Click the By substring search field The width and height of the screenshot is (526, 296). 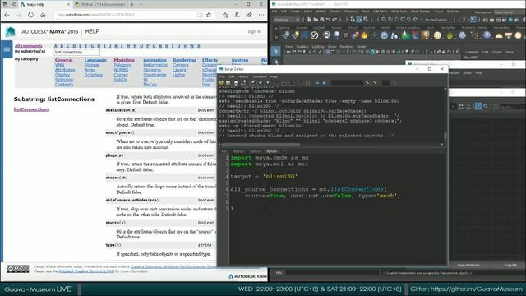tap(76, 52)
